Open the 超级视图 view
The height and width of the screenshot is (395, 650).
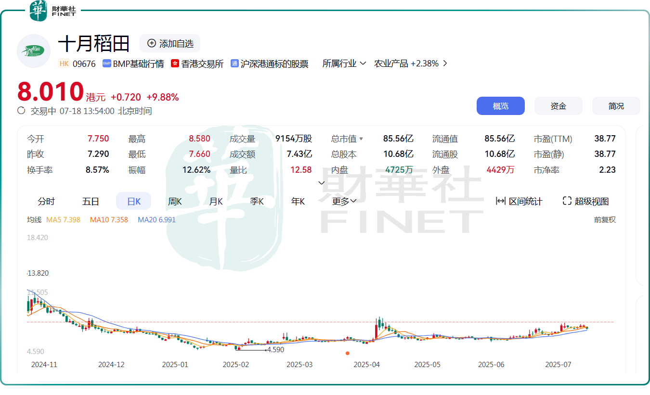(x=586, y=201)
